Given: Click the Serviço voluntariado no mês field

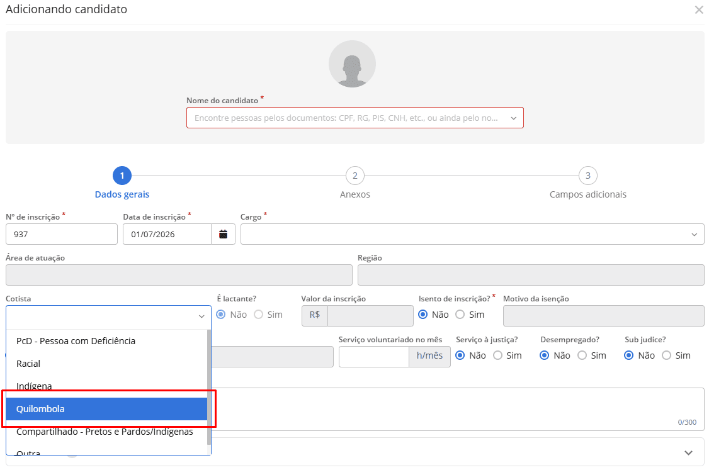Looking at the screenshot, I should coord(374,357).
